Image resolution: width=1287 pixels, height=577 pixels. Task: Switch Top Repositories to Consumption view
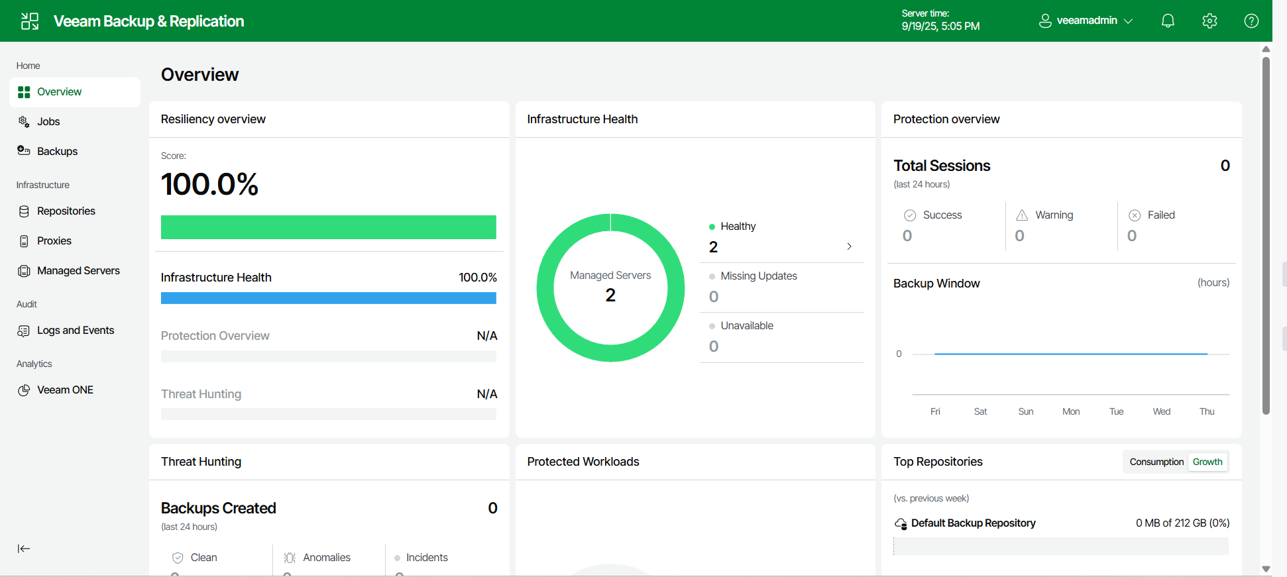point(1156,462)
